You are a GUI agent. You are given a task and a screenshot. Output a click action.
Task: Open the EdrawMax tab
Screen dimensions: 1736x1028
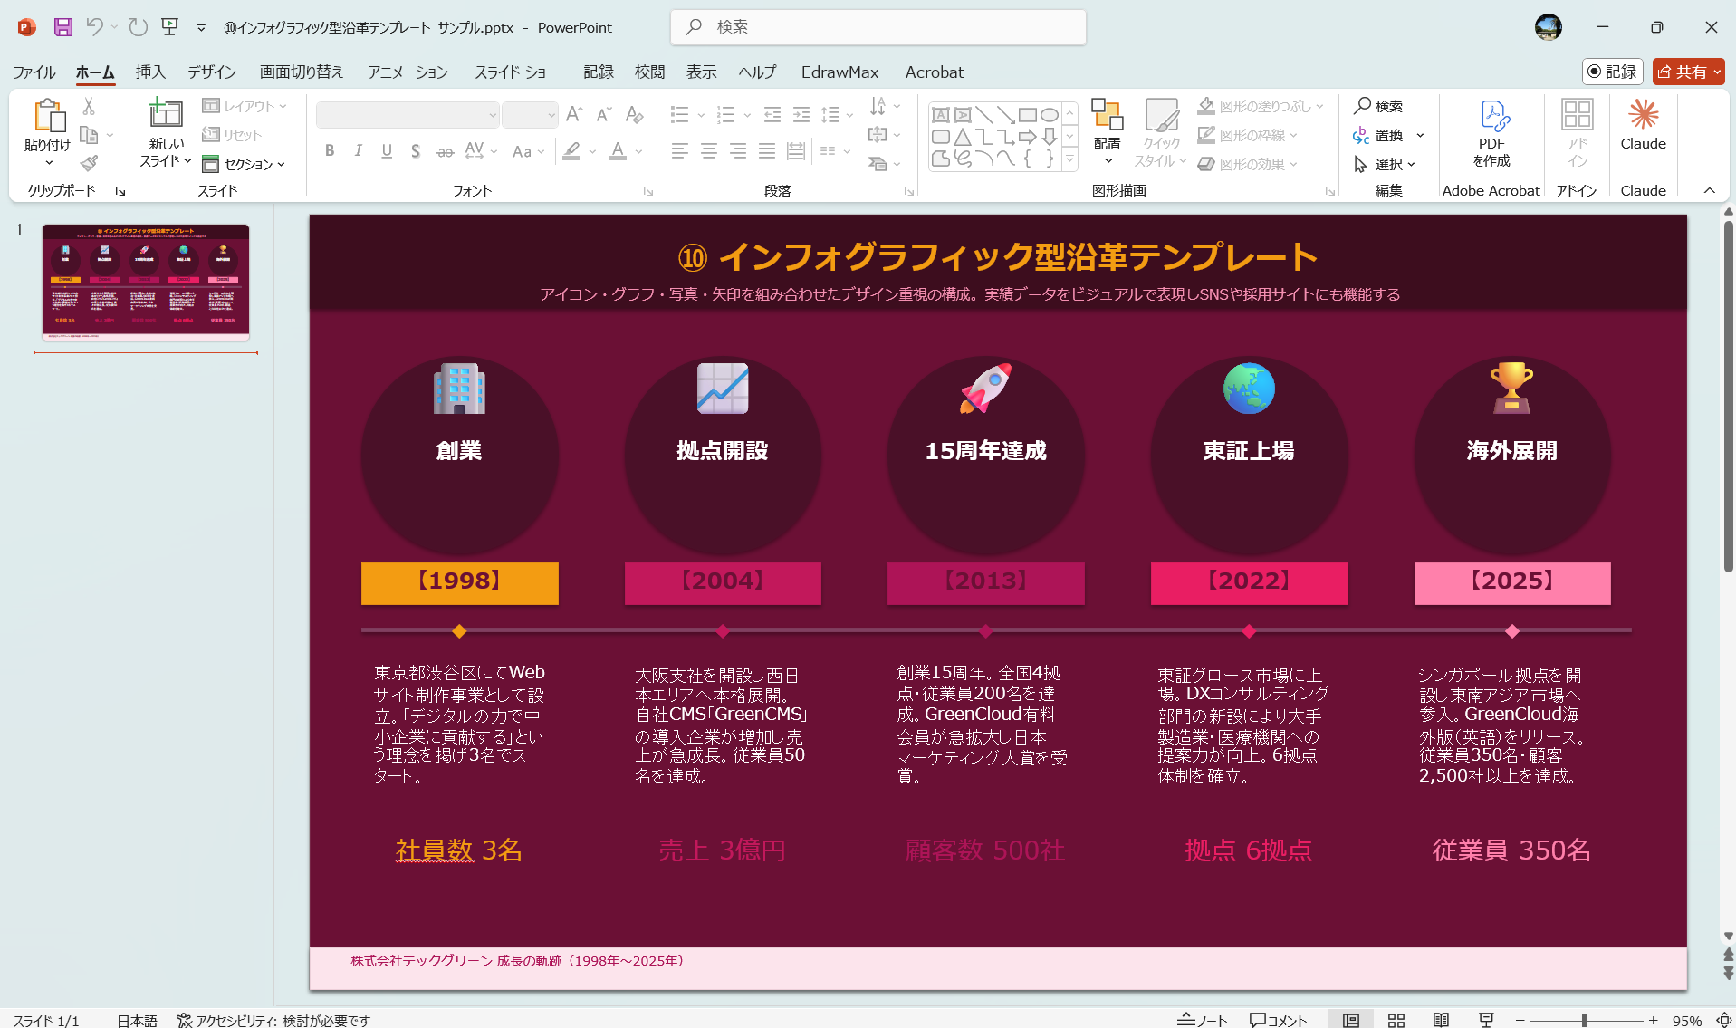tap(839, 72)
